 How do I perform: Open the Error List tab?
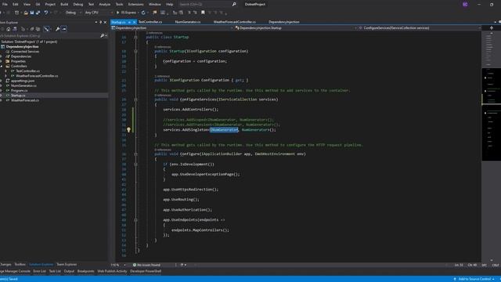pyautogui.click(x=39, y=271)
